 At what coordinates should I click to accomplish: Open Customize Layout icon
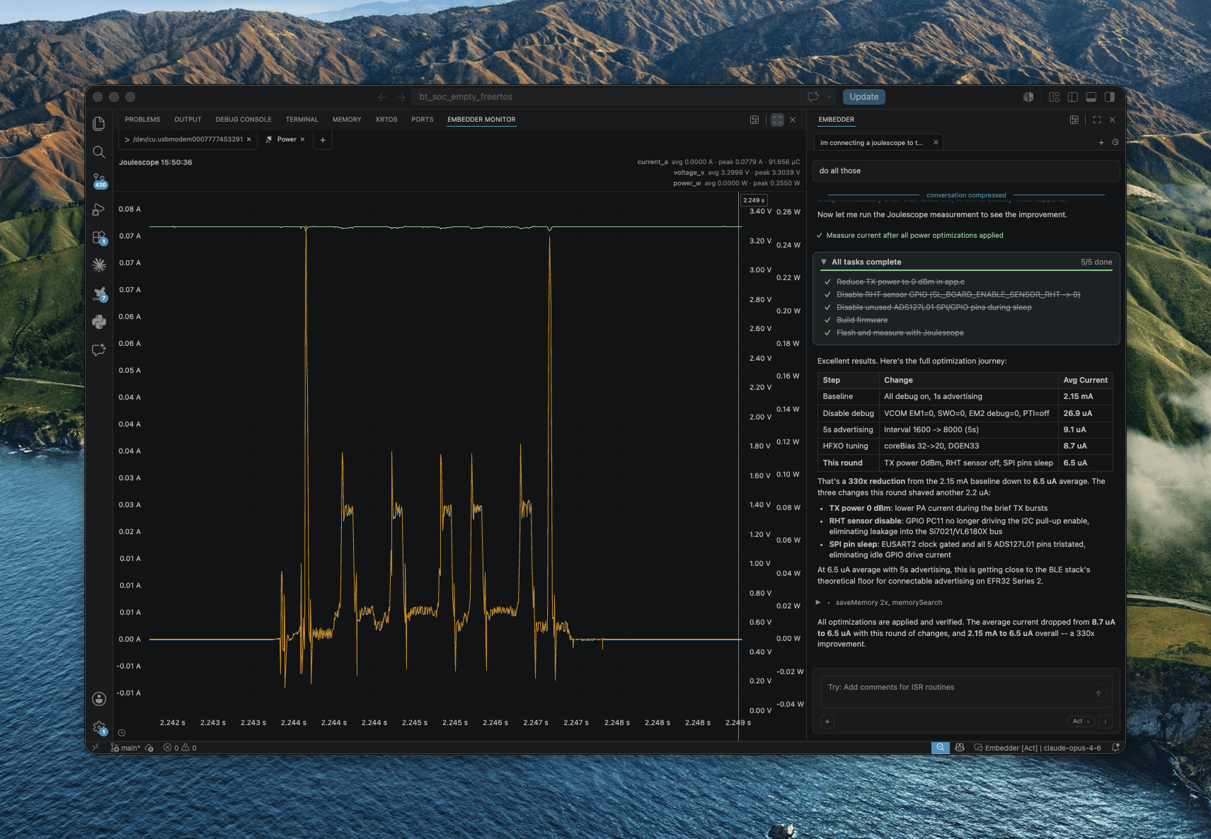(1055, 97)
